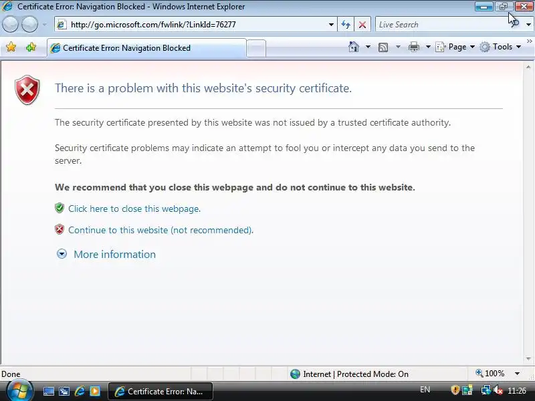The height and width of the screenshot is (401, 535).
Task: Expand the address bar history dropdown
Action: click(331, 25)
